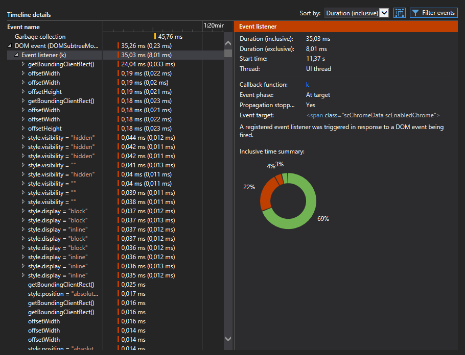Screen dimensions: 465x355
Task: Select the Event listener (k) row
Action: coord(115,55)
